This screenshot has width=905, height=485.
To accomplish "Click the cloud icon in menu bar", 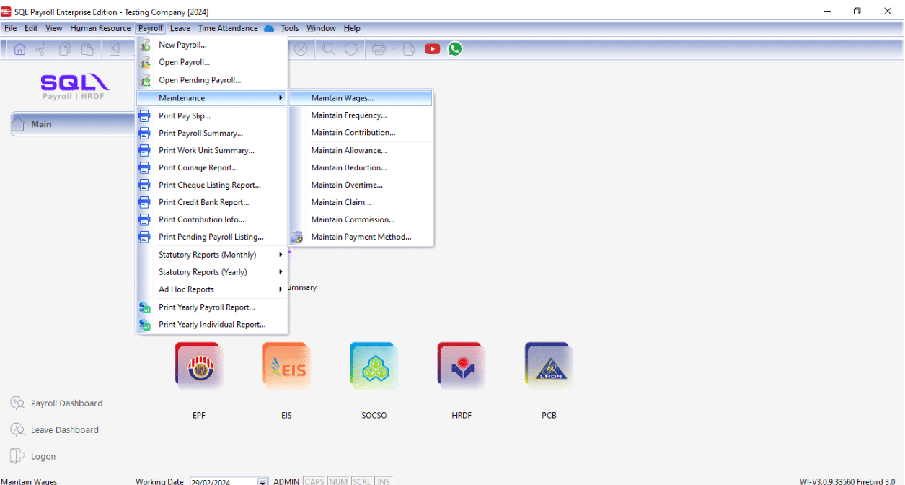I will click(269, 28).
